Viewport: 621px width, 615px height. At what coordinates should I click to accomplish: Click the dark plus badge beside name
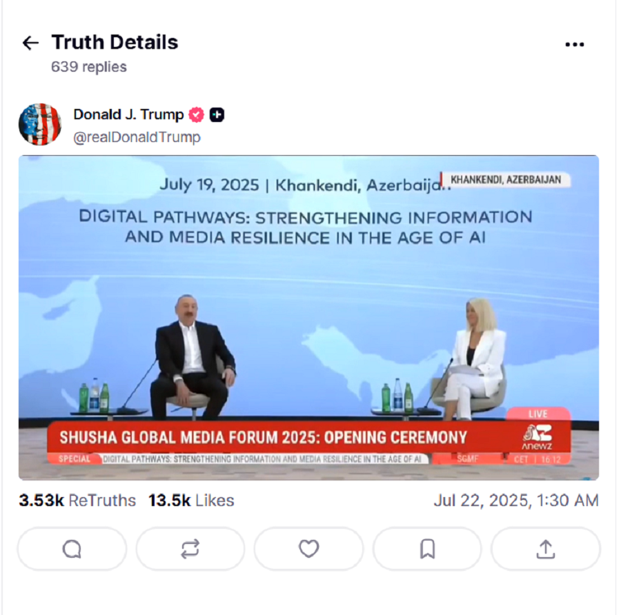(217, 114)
